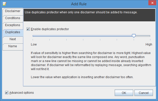Screen dimensions: 158x101
Task: Close the Add Rule dialog
Action: [x=152, y=3]
